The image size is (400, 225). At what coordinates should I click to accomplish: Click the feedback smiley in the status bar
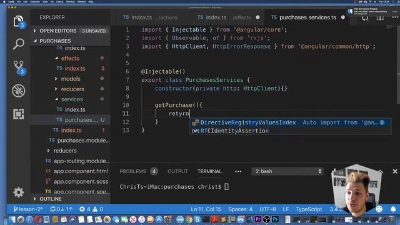tap(379, 209)
